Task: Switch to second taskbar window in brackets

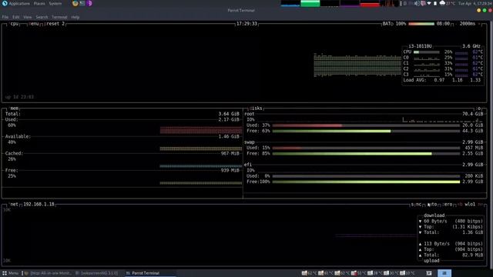Action: point(97,273)
